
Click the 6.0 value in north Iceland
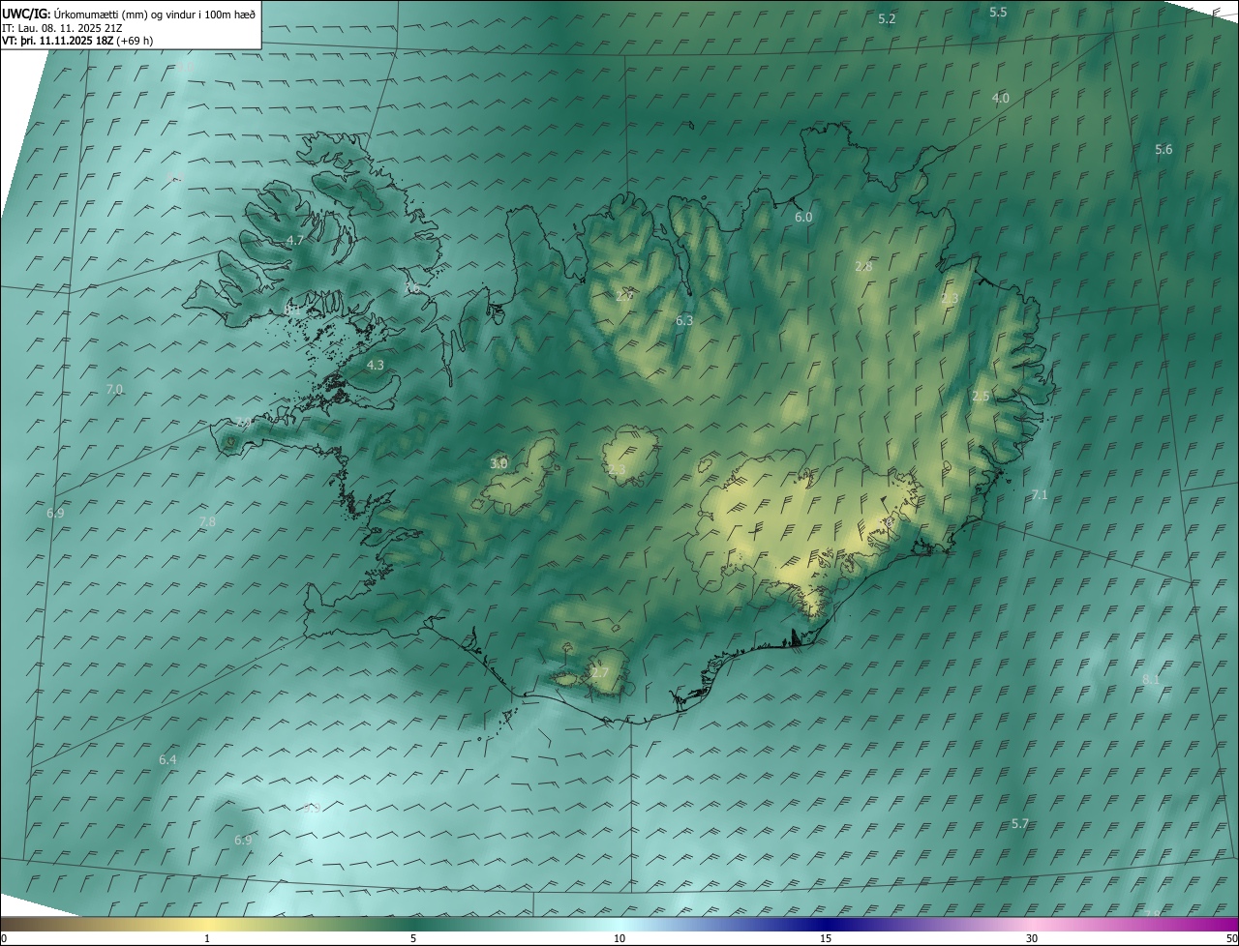[x=803, y=218]
